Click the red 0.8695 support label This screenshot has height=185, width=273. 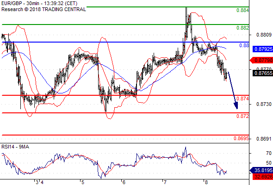pyautogui.click(x=241, y=138)
